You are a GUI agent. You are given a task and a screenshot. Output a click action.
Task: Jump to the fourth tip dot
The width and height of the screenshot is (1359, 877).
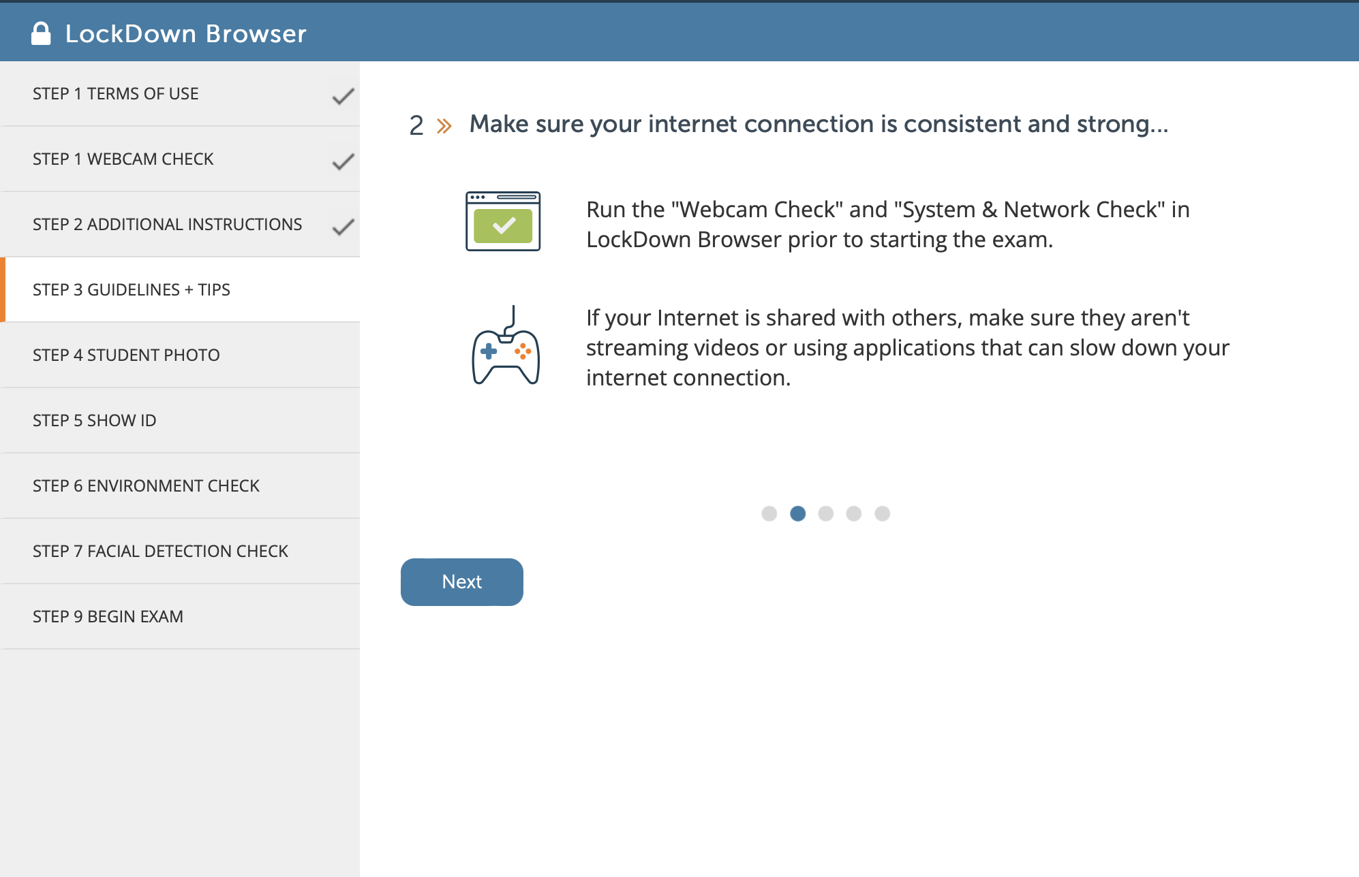[x=853, y=513]
